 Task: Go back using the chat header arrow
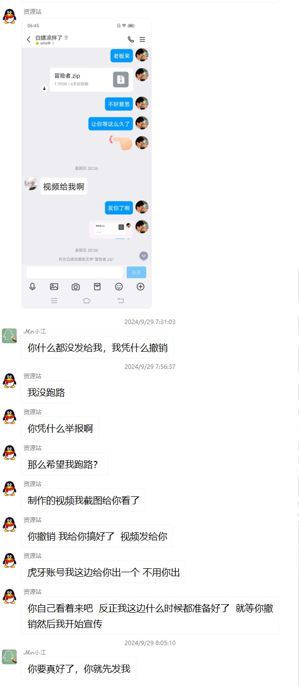point(29,39)
